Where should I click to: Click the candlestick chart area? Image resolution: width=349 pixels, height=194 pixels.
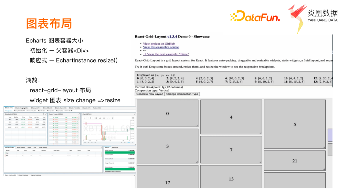(x=106, y=131)
